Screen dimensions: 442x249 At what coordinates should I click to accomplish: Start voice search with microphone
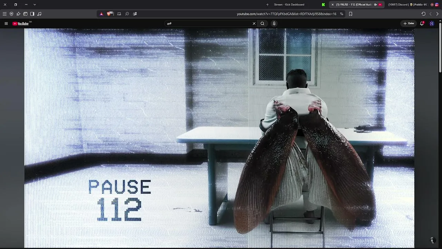274,24
